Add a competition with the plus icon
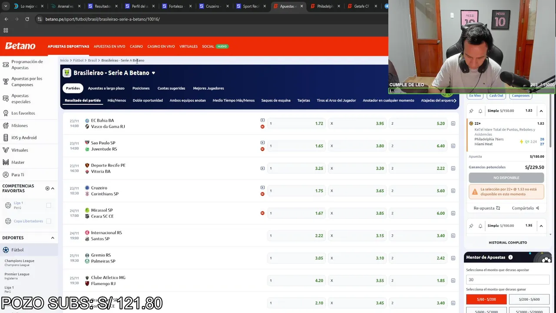 click(x=47, y=188)
